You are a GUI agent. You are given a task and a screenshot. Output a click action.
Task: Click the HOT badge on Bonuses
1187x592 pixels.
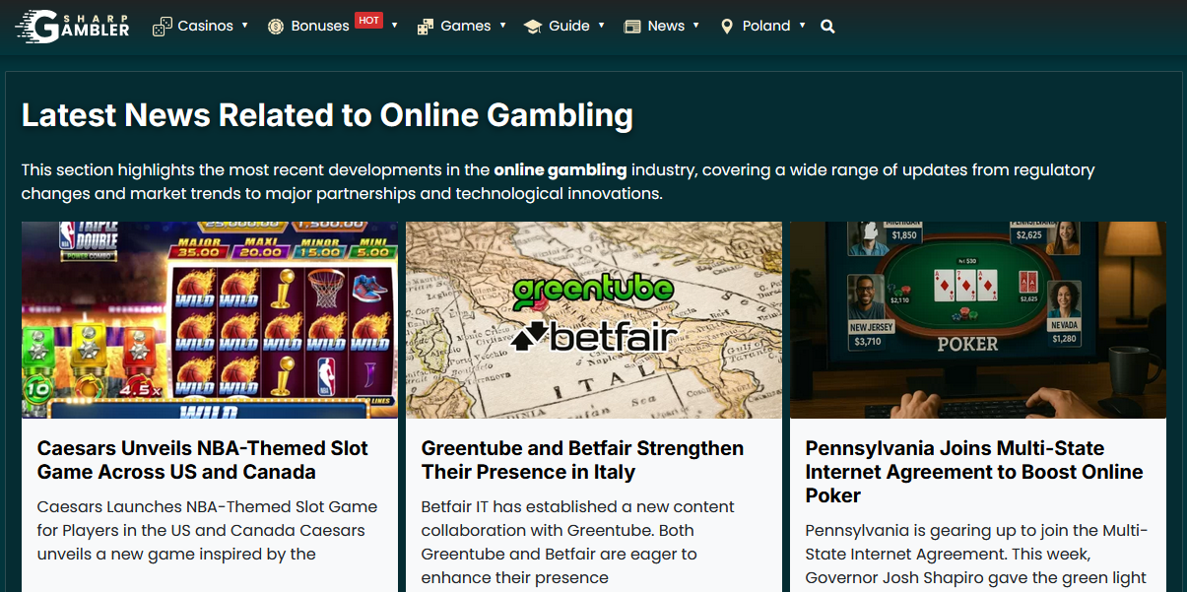click(x=368, y=20)
